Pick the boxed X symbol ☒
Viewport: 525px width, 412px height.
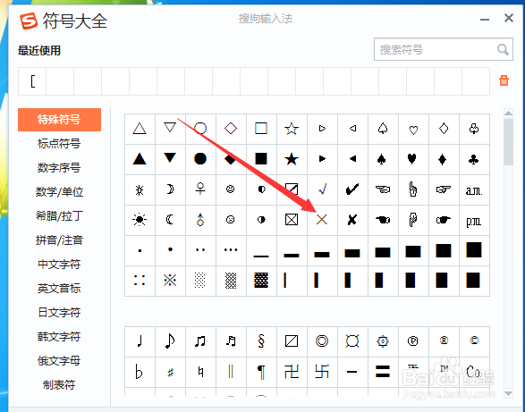coord(292,220)
